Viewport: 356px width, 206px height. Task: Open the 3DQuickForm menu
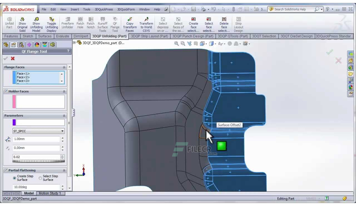point(126,9)
